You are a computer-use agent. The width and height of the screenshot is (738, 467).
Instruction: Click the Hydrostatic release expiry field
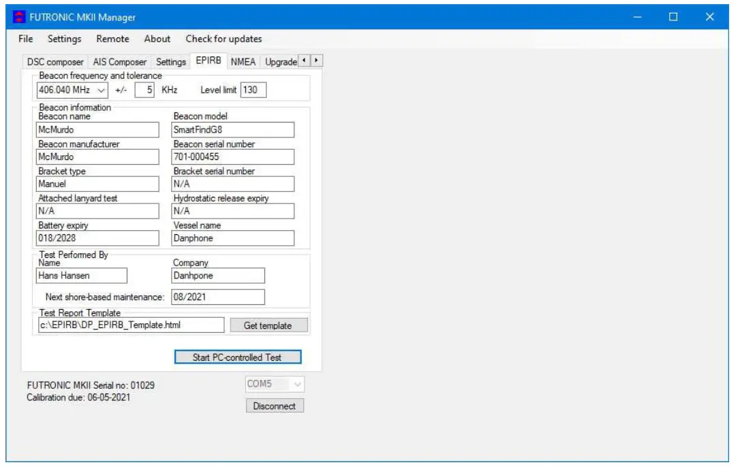[232, 211]
